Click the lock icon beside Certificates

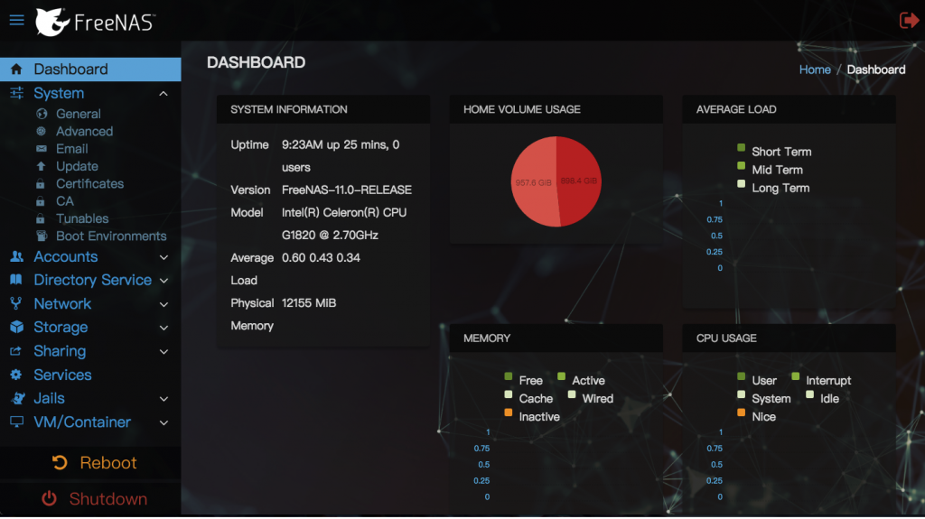tap(40, 184)
